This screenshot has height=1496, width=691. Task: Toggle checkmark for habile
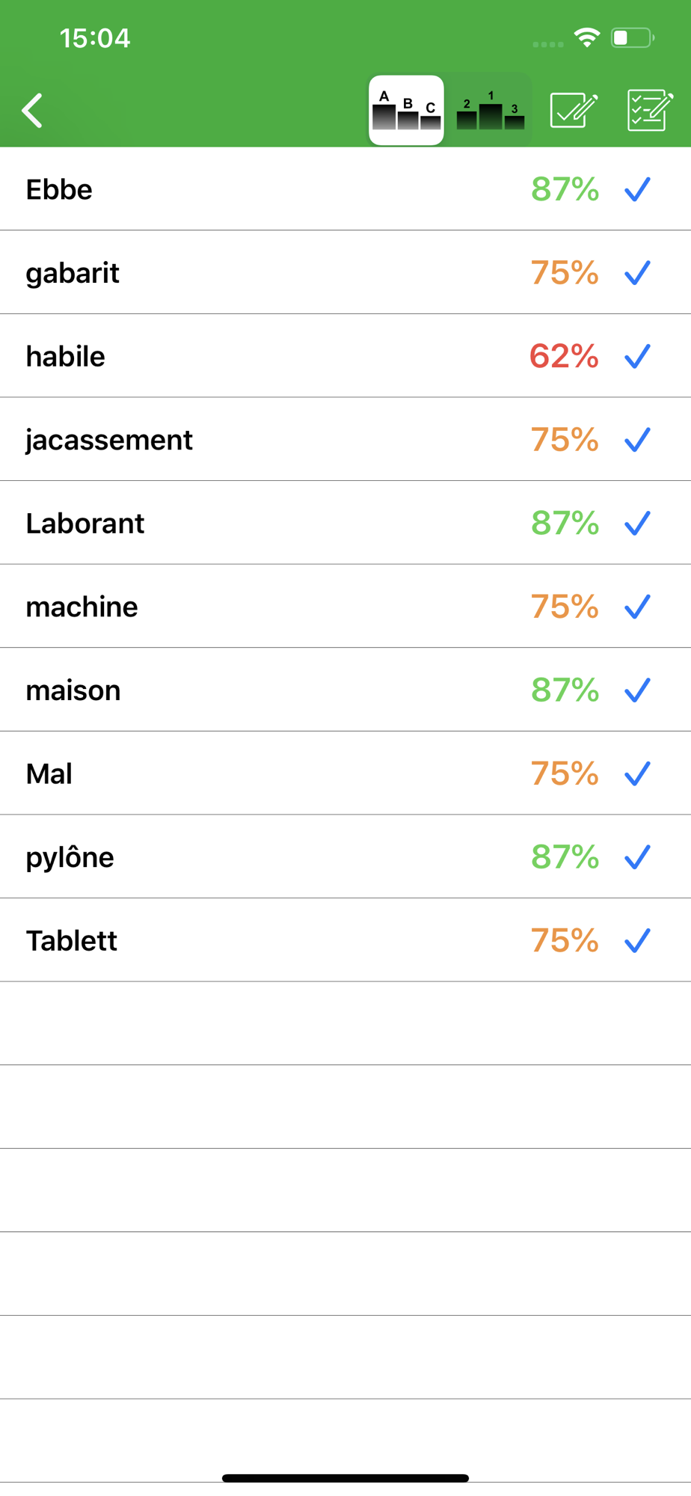point(637,356)
